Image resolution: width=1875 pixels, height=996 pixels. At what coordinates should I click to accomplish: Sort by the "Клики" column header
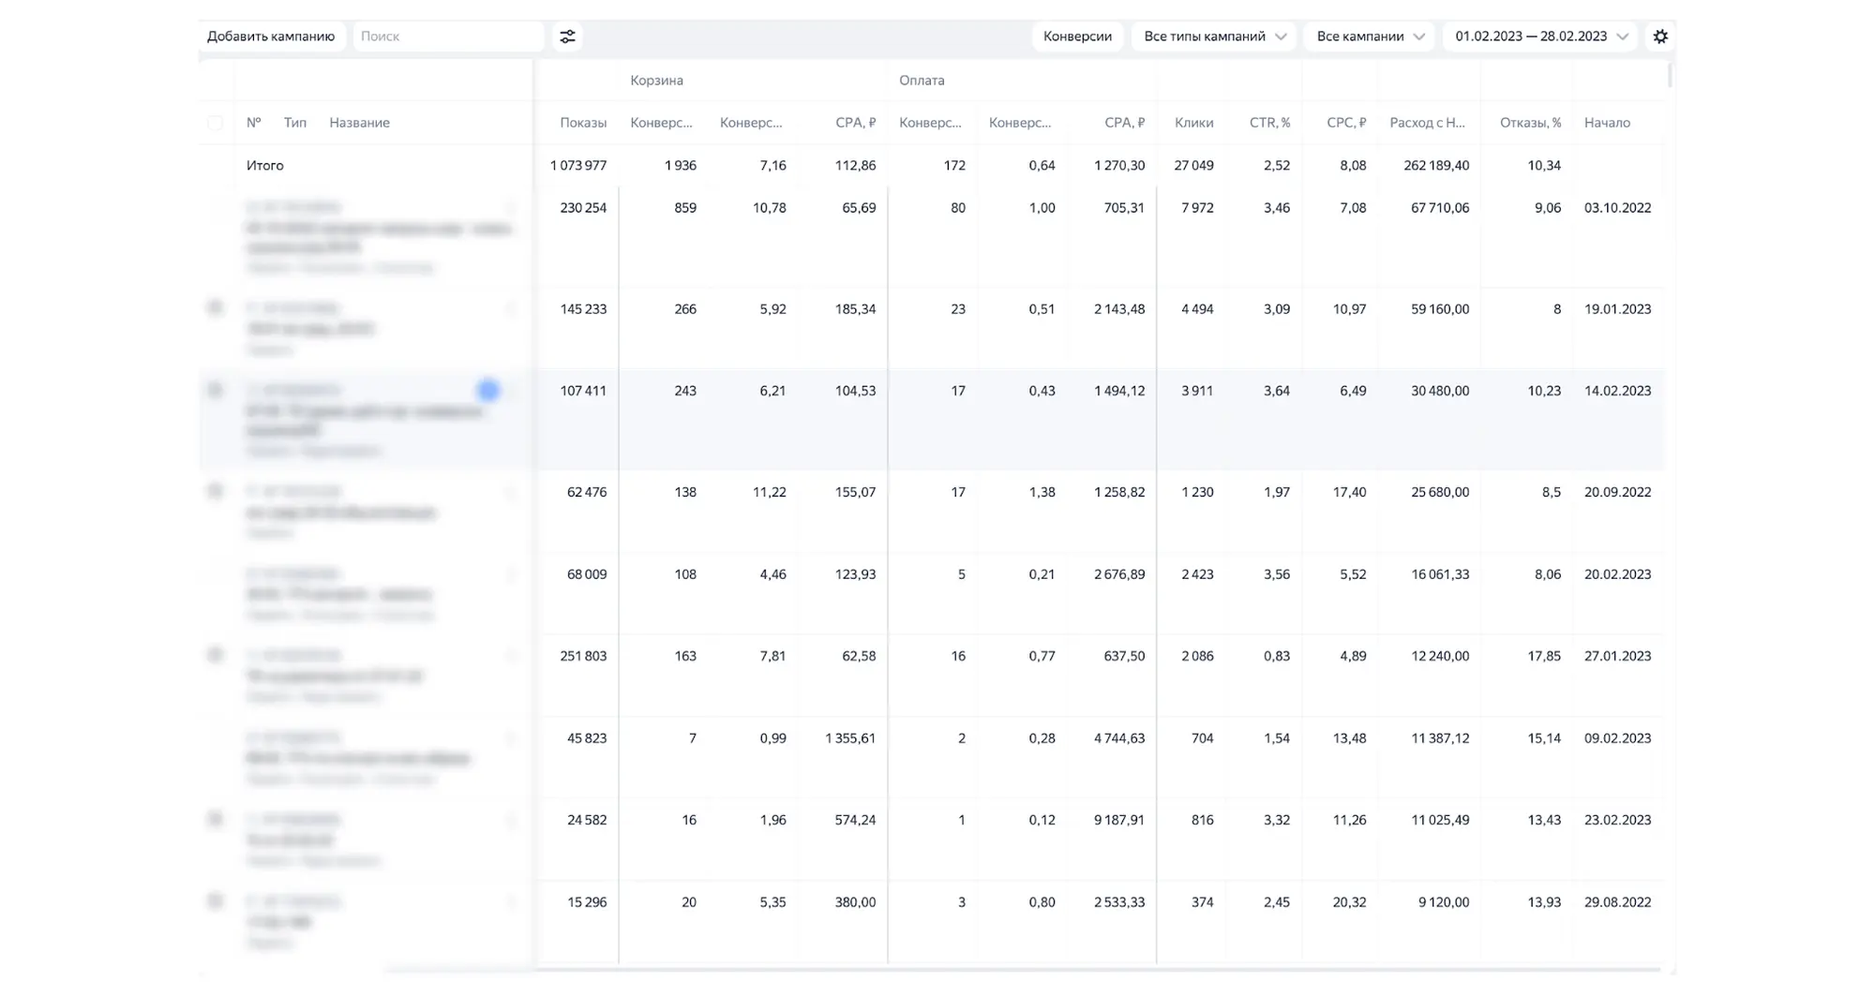[x=1193, y=123]
